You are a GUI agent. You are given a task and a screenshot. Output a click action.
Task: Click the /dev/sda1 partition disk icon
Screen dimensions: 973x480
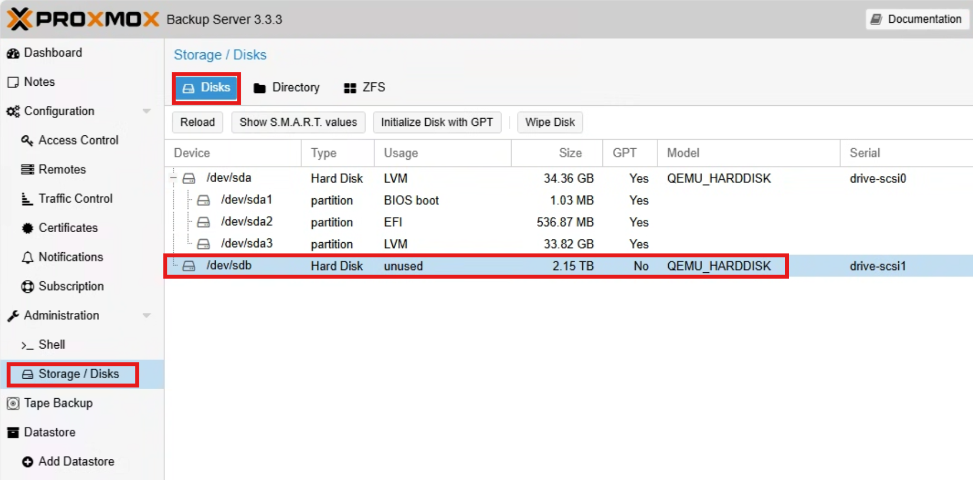tap(203, 200)
